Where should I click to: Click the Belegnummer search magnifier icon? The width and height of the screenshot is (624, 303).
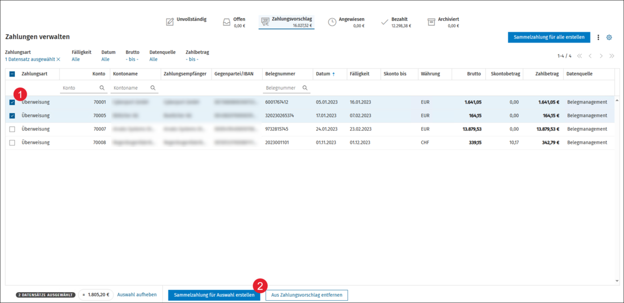pyautogui.click(x=305, y=88)
